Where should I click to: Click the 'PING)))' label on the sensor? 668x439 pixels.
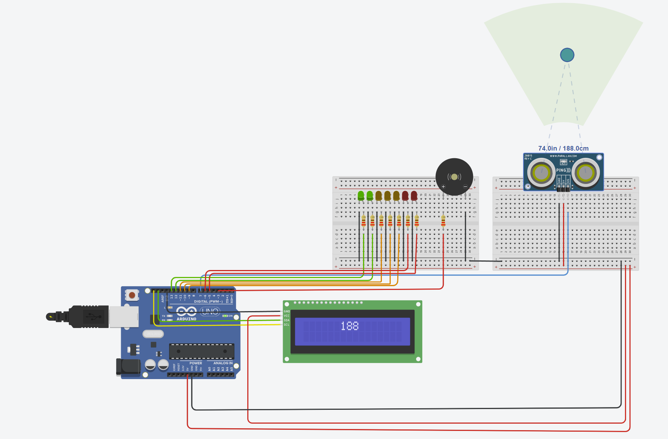pyautogui.click(x=563, y=170)
